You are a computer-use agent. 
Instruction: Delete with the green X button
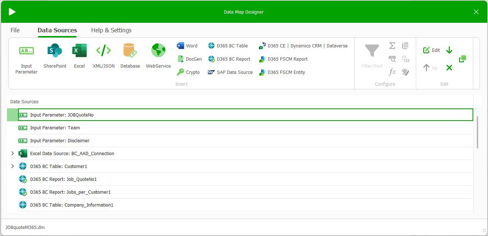[449, 68]
